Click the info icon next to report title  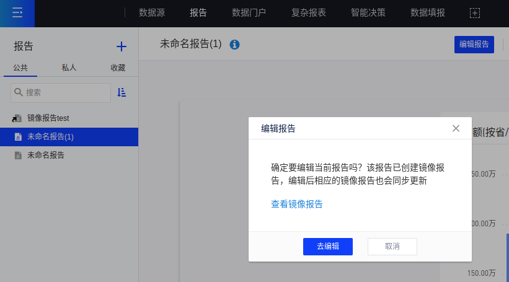[x=234, y=45]
